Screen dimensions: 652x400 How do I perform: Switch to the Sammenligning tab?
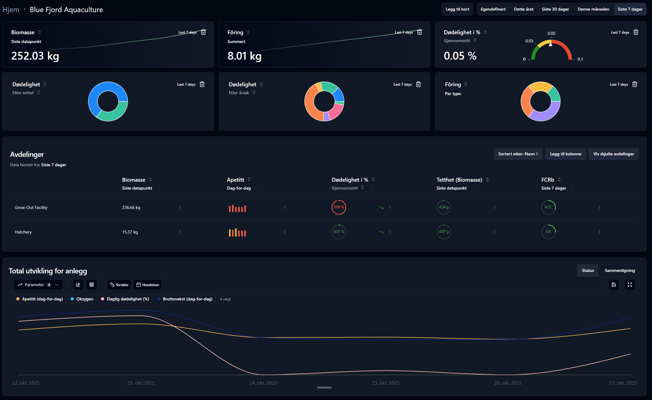[620, 270]
